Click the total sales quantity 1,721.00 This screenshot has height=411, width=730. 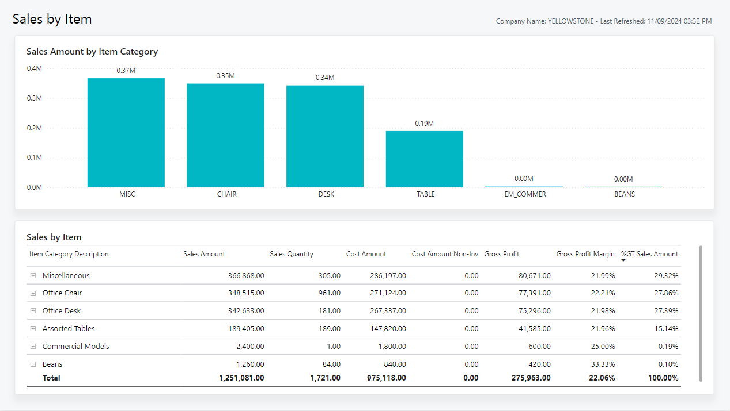coord(326,378)
